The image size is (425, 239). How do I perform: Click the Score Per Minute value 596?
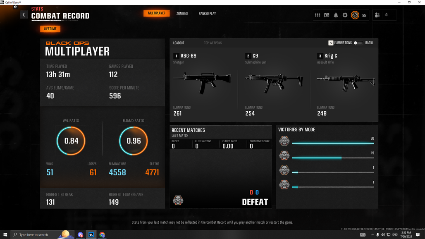point(115,96)
